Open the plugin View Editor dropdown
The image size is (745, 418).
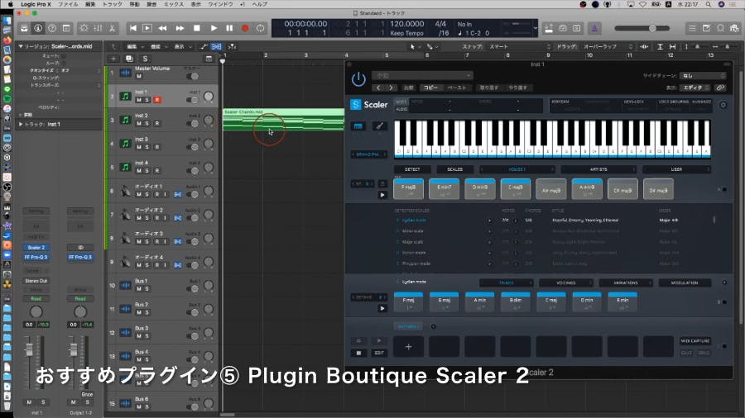tap(696, 88)
